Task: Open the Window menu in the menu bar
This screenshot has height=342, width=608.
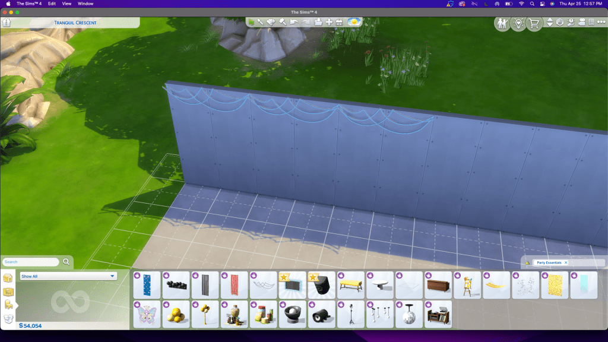Action: tap(85, 4)
